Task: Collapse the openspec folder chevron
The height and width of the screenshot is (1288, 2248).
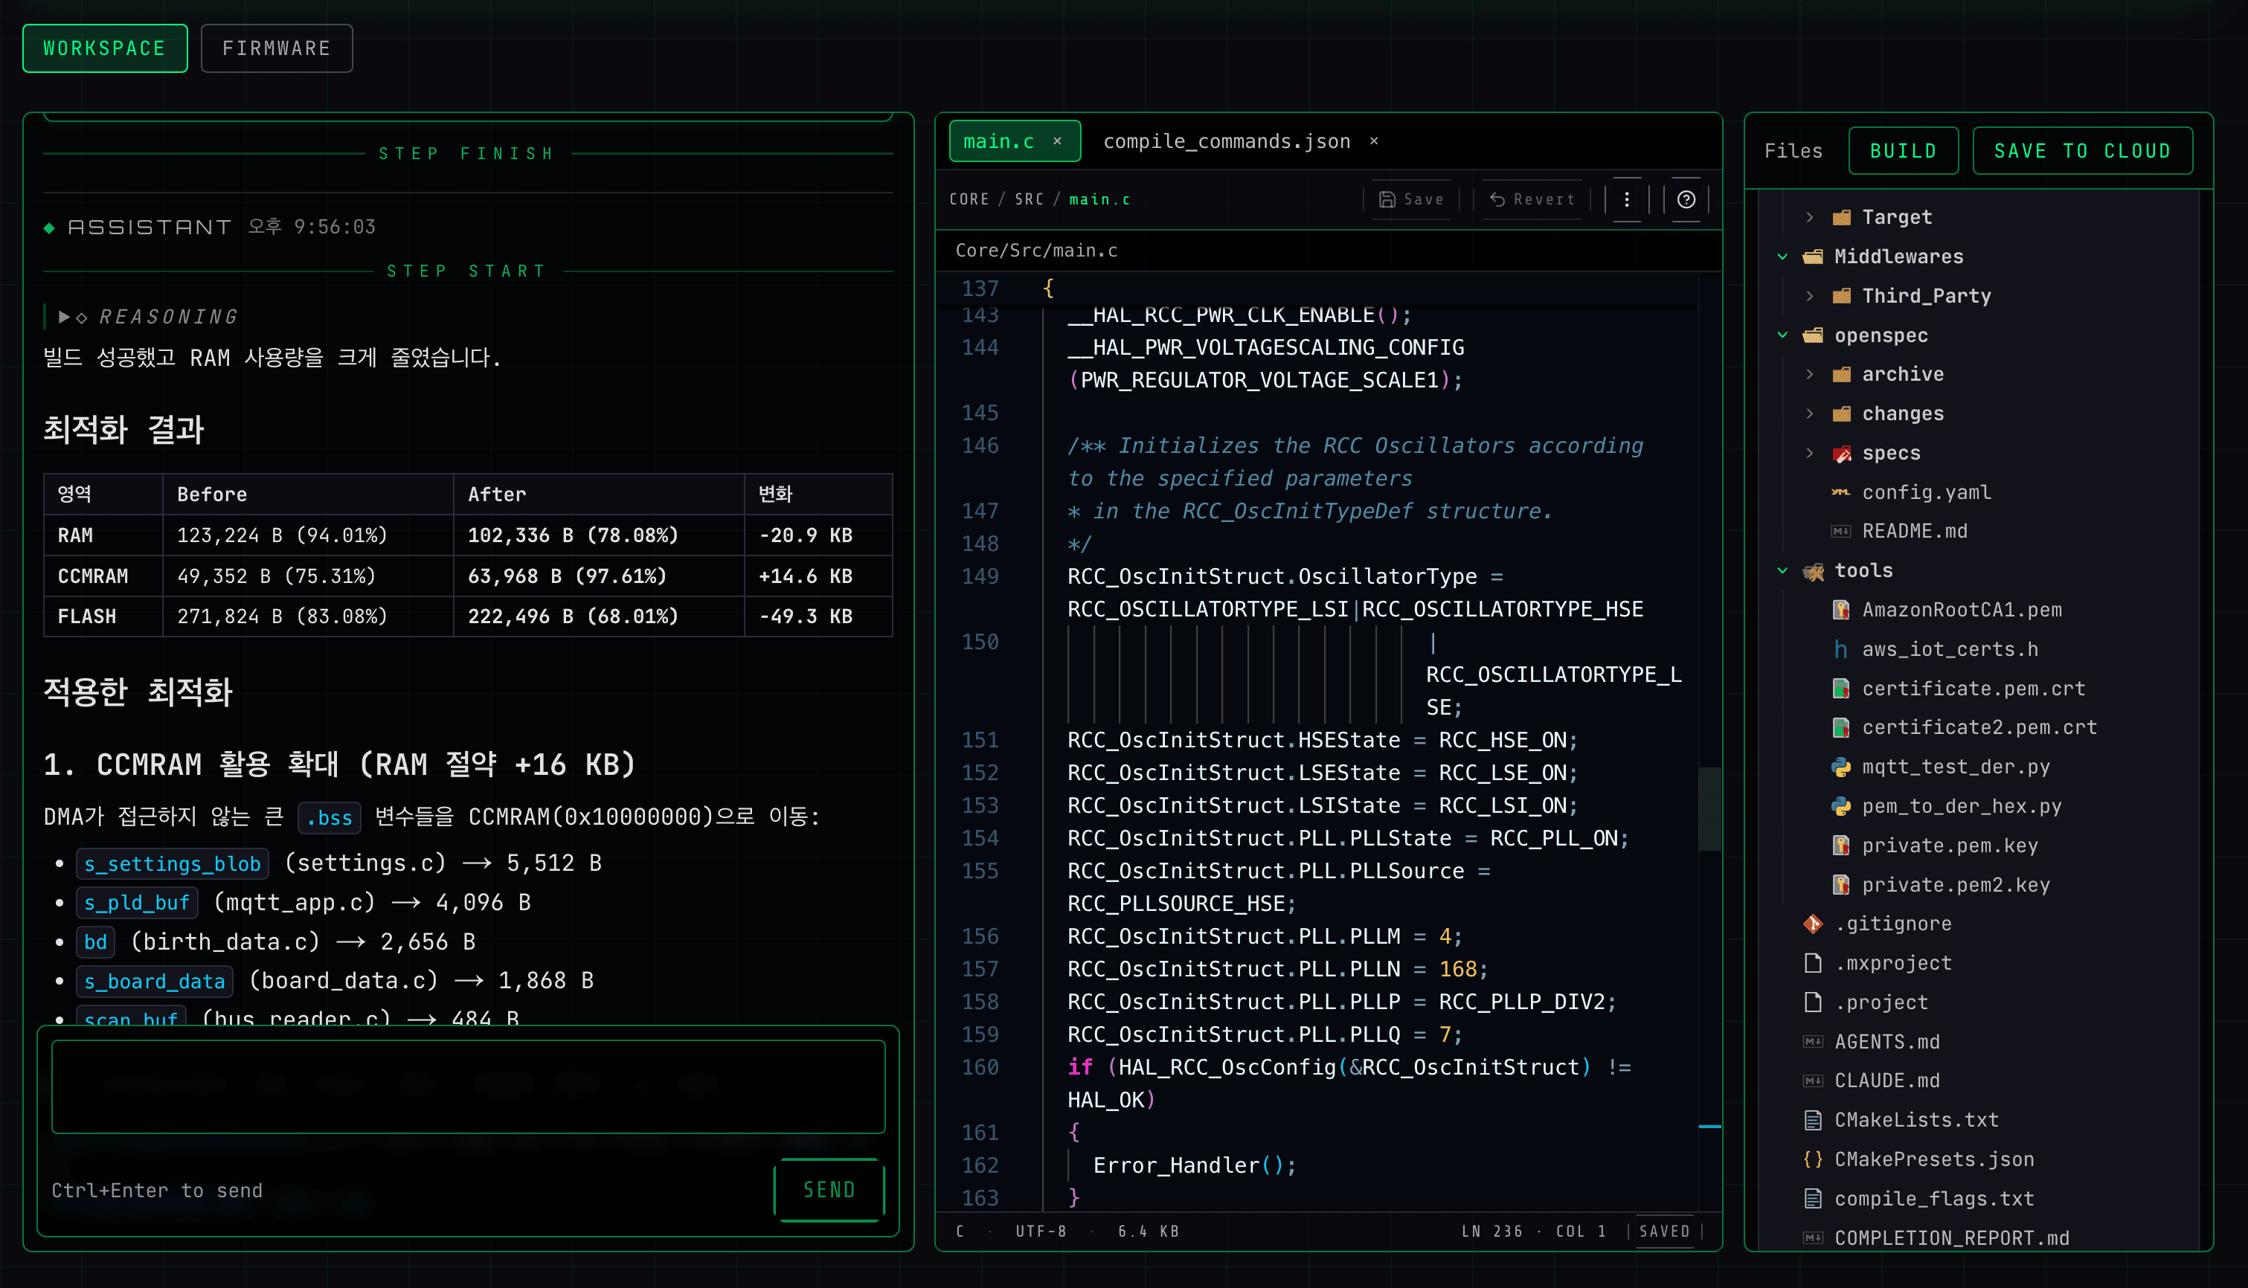Action: pos(1782,335)
